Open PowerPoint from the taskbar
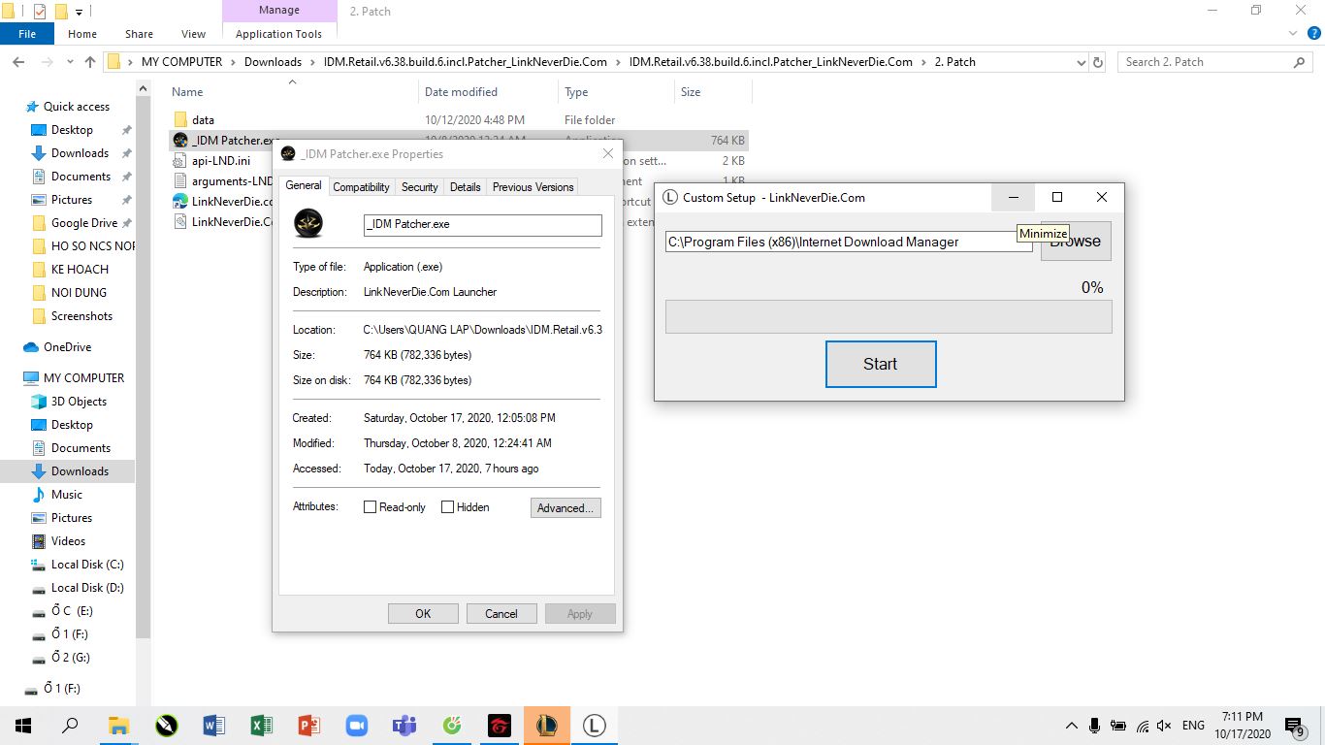1325x745 pixels. coord(308,725)
